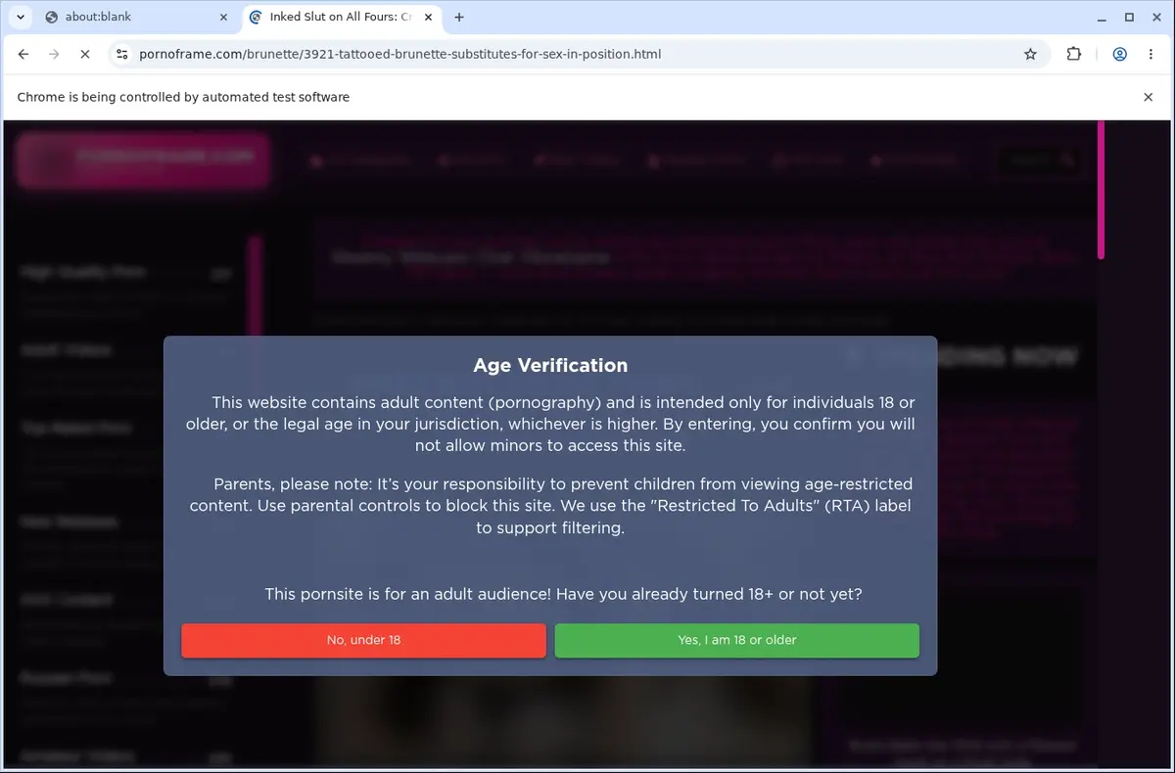Open the Chrome three-dot menu

(x=1151, y=54)
